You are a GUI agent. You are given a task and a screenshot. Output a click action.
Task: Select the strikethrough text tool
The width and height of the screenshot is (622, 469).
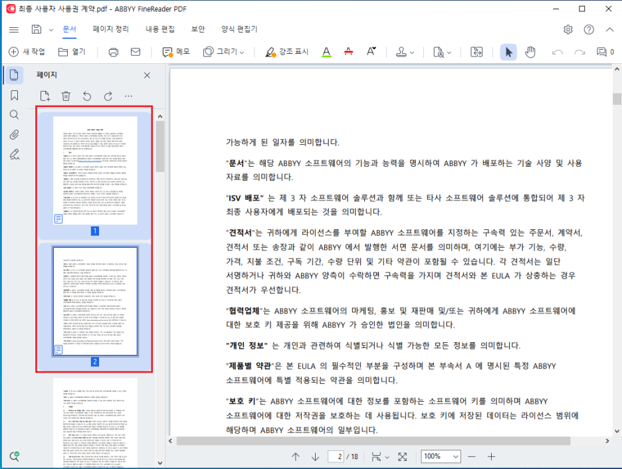tap(349, 52)
